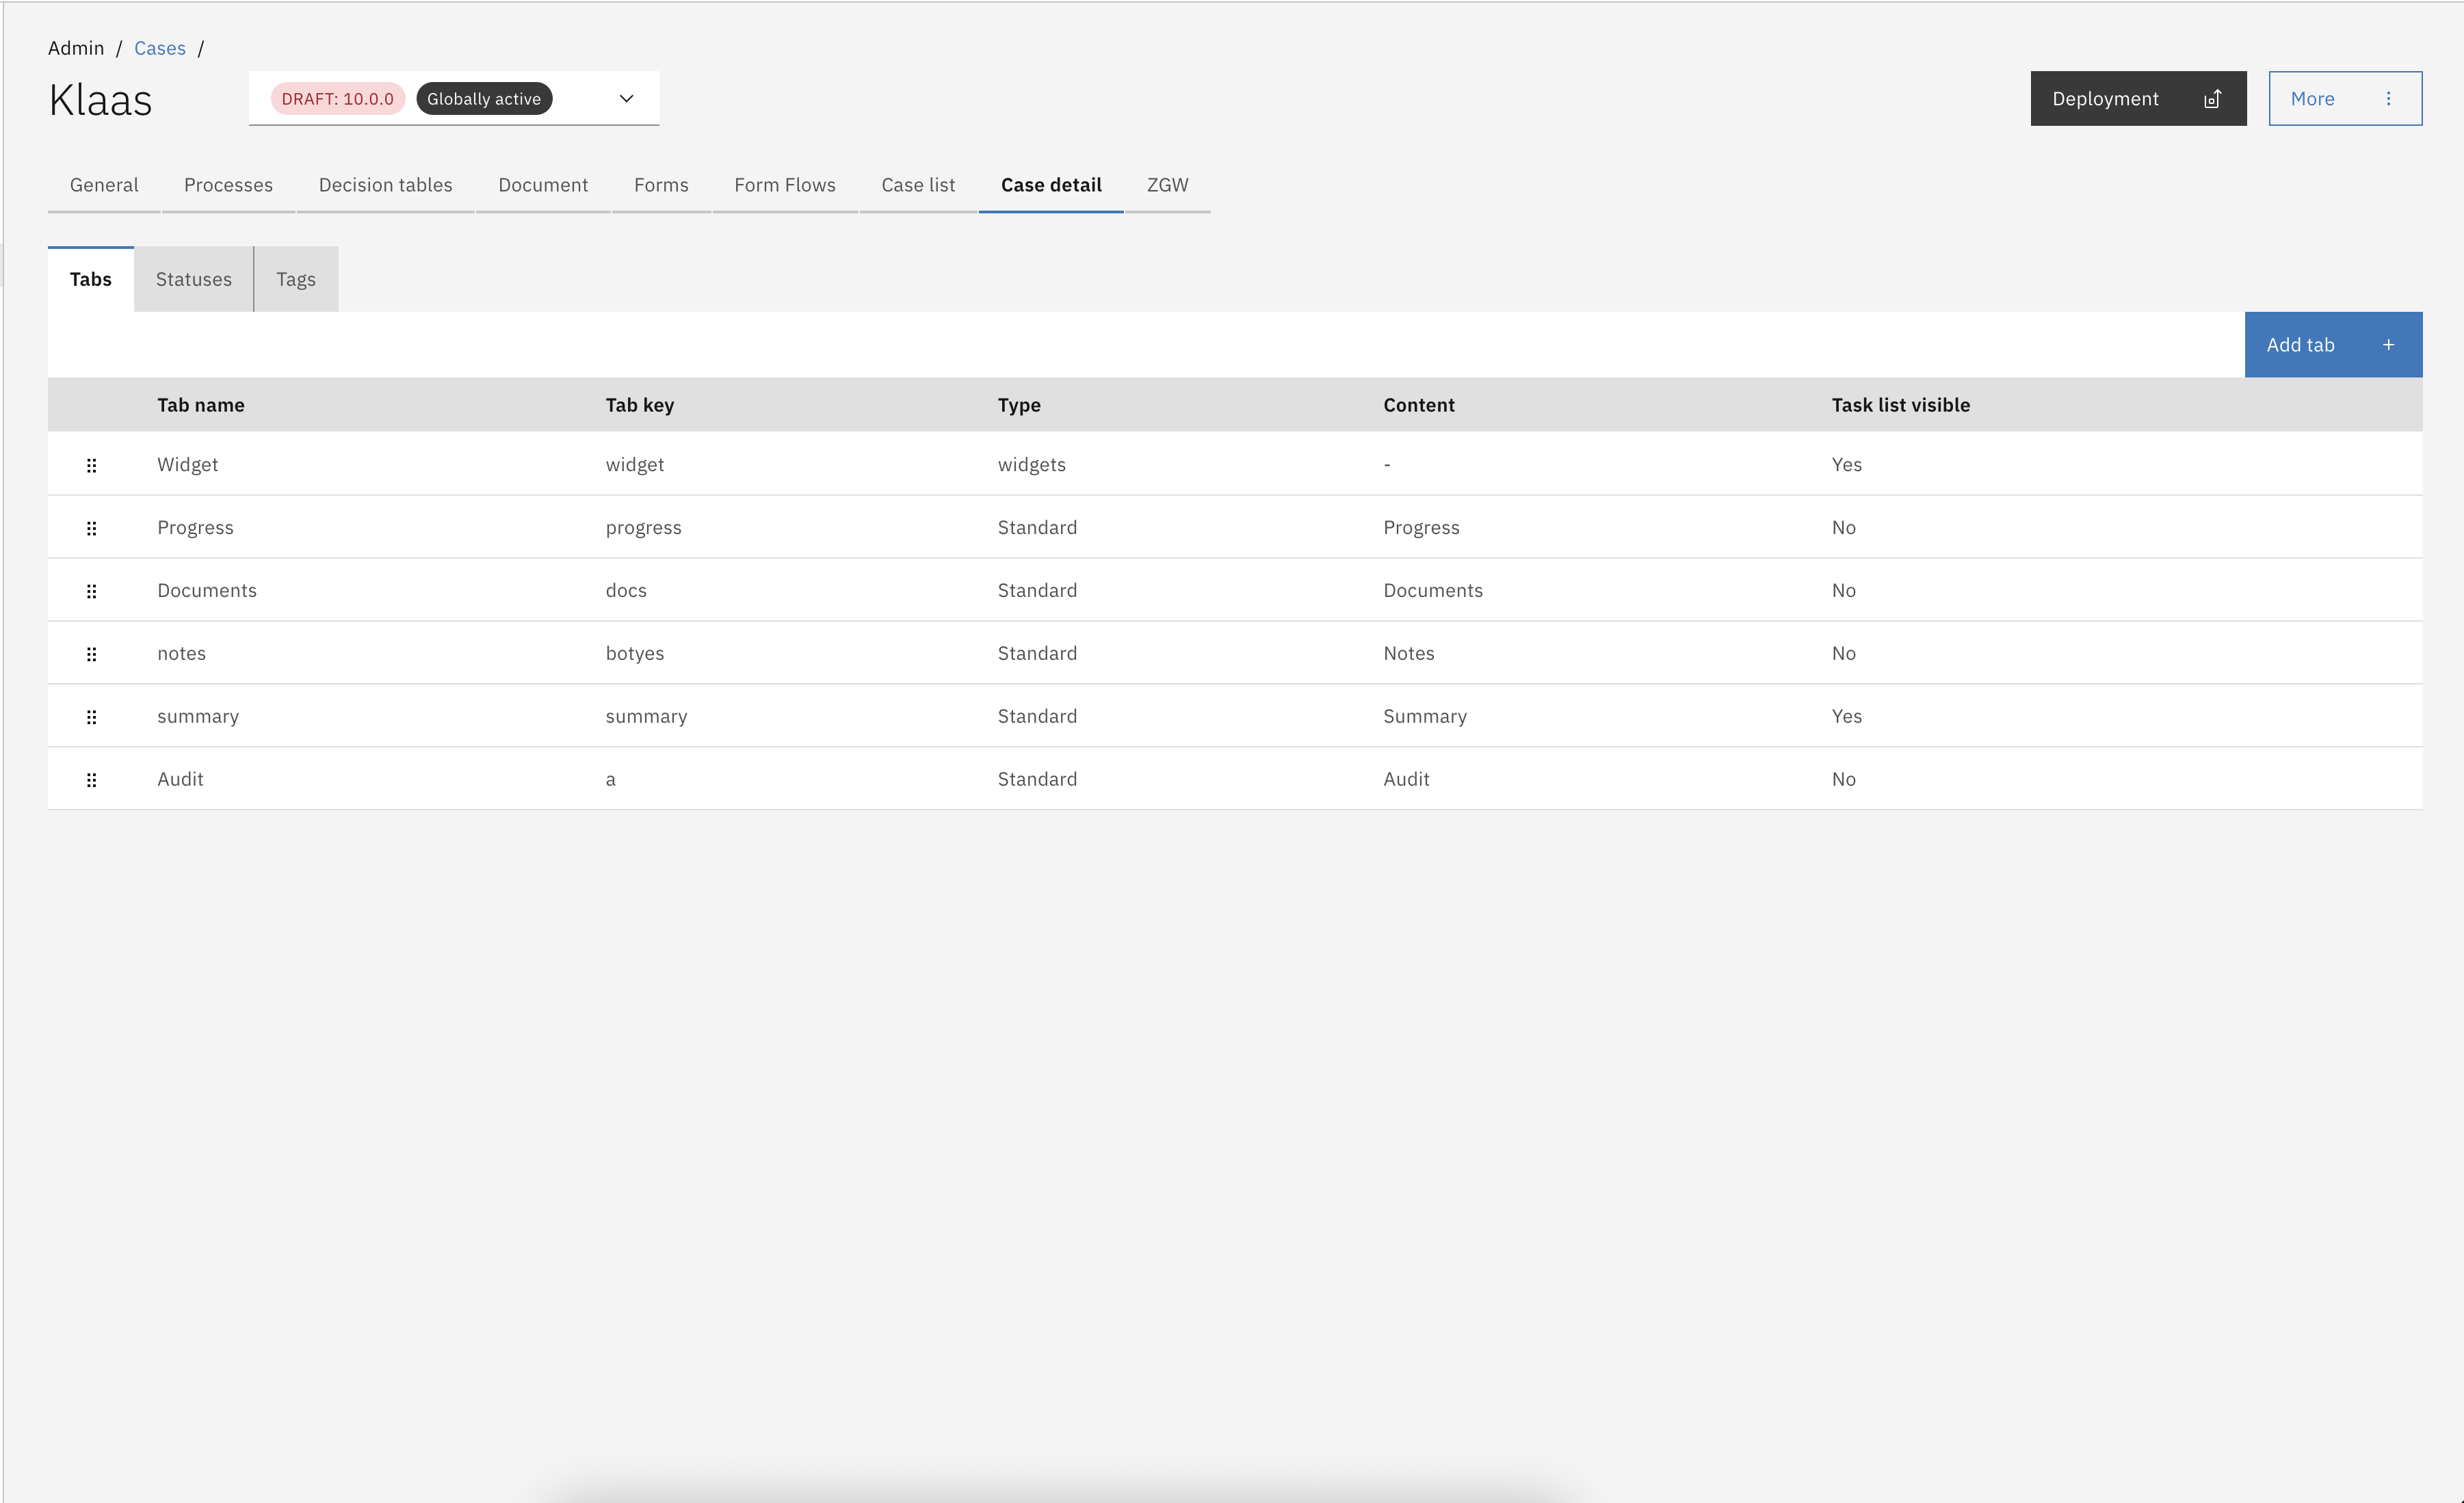Open the DRAFT: 10.0.0 version selector
The width and height of the screenshot is (2464, 1503).
338,98
